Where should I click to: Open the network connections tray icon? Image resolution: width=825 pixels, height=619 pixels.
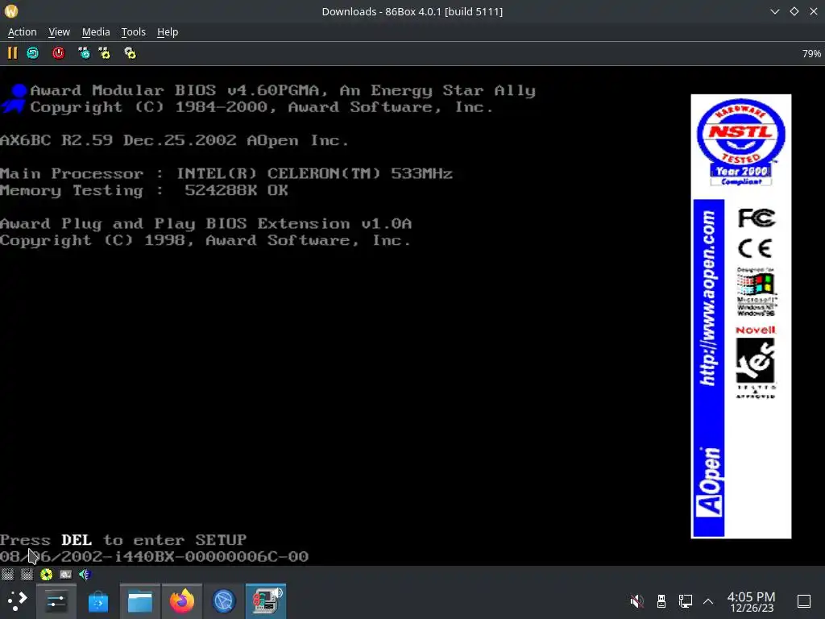(x=685, y=600)
